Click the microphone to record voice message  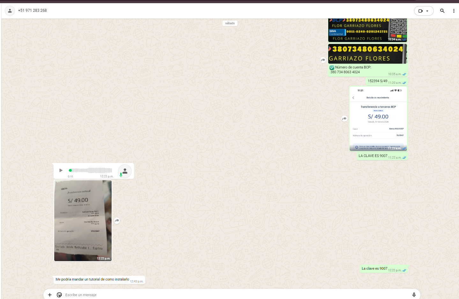pyautogui.click(x=414, y=295)
